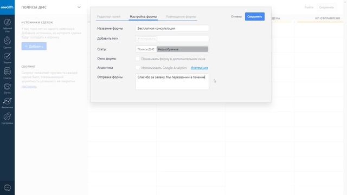
Task: Click background Сохранить button at top right
Action: (326, 7)
